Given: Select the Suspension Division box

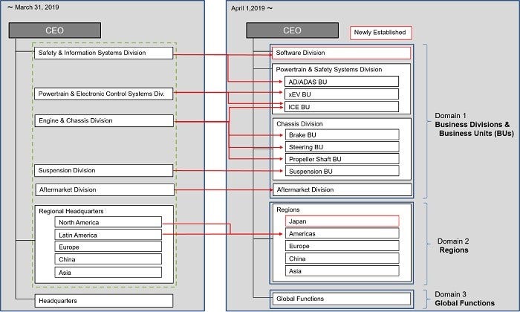Looking at the screenshot, I should [103, 171].
